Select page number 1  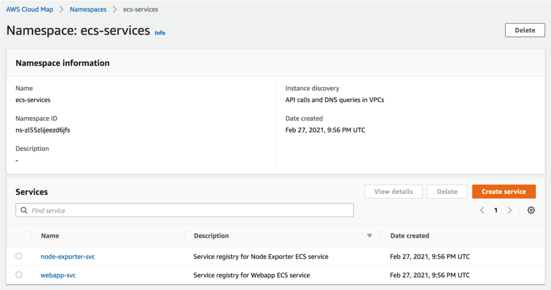click(496, 210)
